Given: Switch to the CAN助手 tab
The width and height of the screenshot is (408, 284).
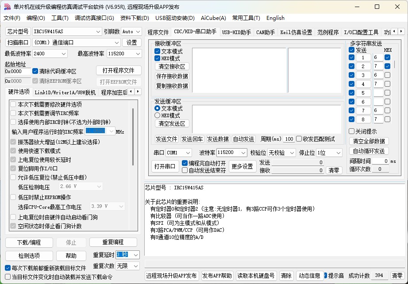Looking at the screenshot, I should (x=266, y=32).
